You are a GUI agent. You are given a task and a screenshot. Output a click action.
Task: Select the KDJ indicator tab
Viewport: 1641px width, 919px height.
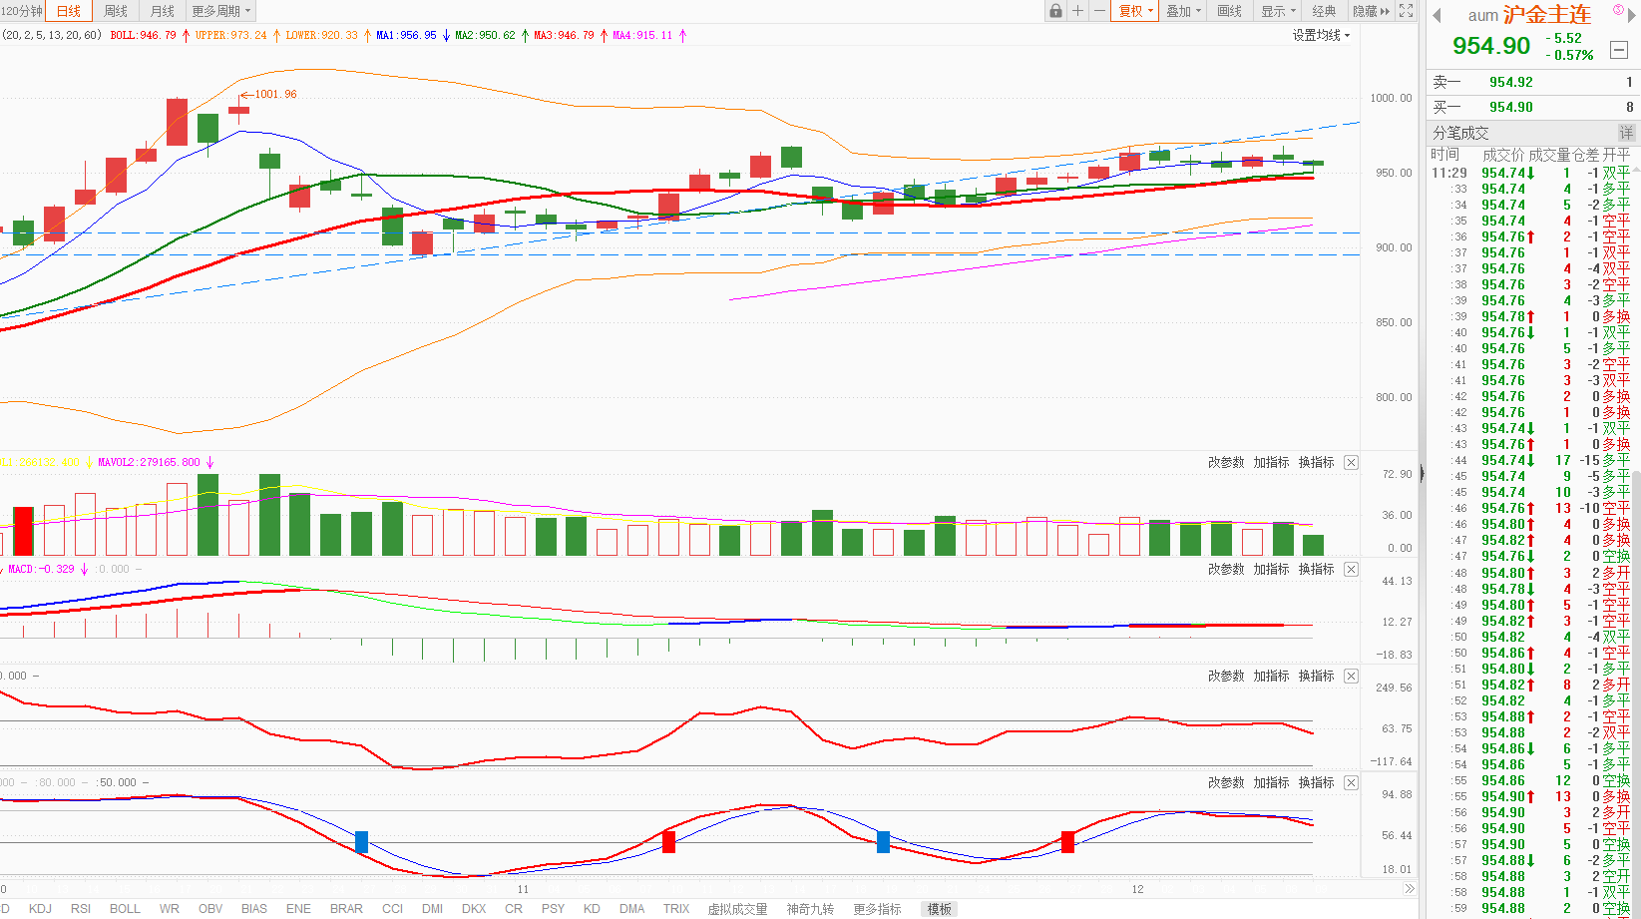pyautogui.click(x=40, y=909)
